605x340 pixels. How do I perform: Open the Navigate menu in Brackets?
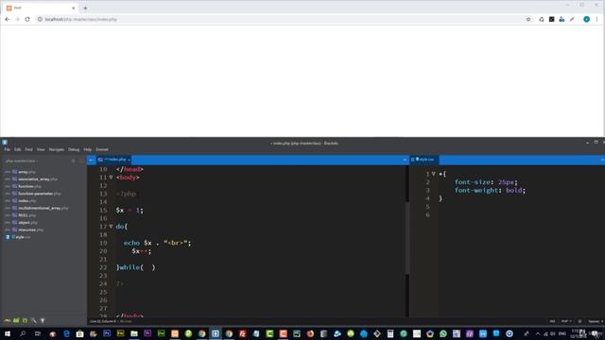[x=57, y=149]
